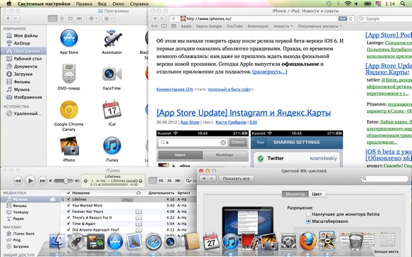Viewport: 412px width, 257px height.
Task: Uncheck the Lifelines track checkbox
Action: 68,199
